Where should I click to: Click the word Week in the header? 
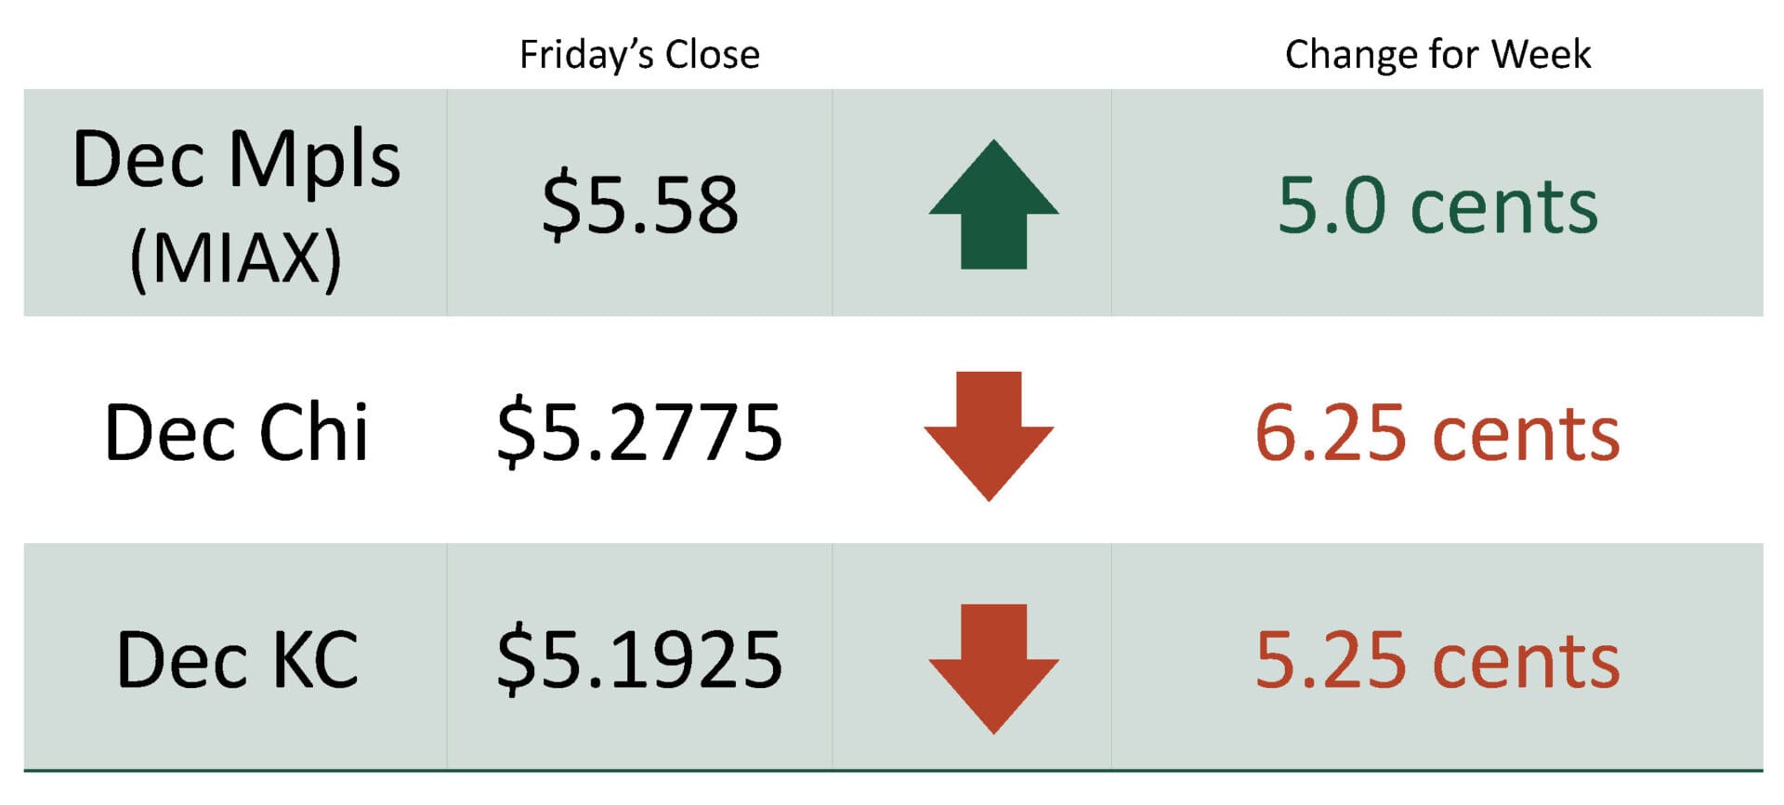[1541, 55]
